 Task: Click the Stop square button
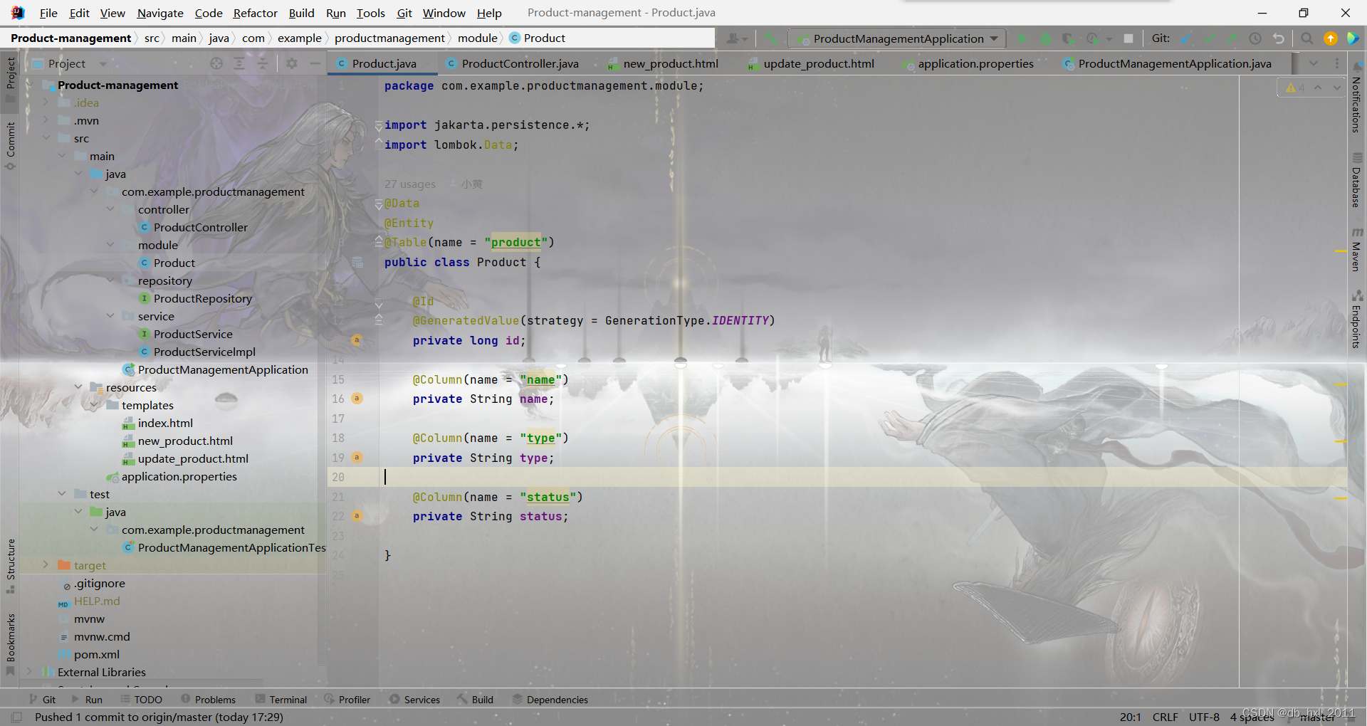coord(1128,38)
